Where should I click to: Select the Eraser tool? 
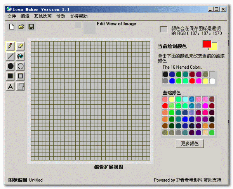20,46
